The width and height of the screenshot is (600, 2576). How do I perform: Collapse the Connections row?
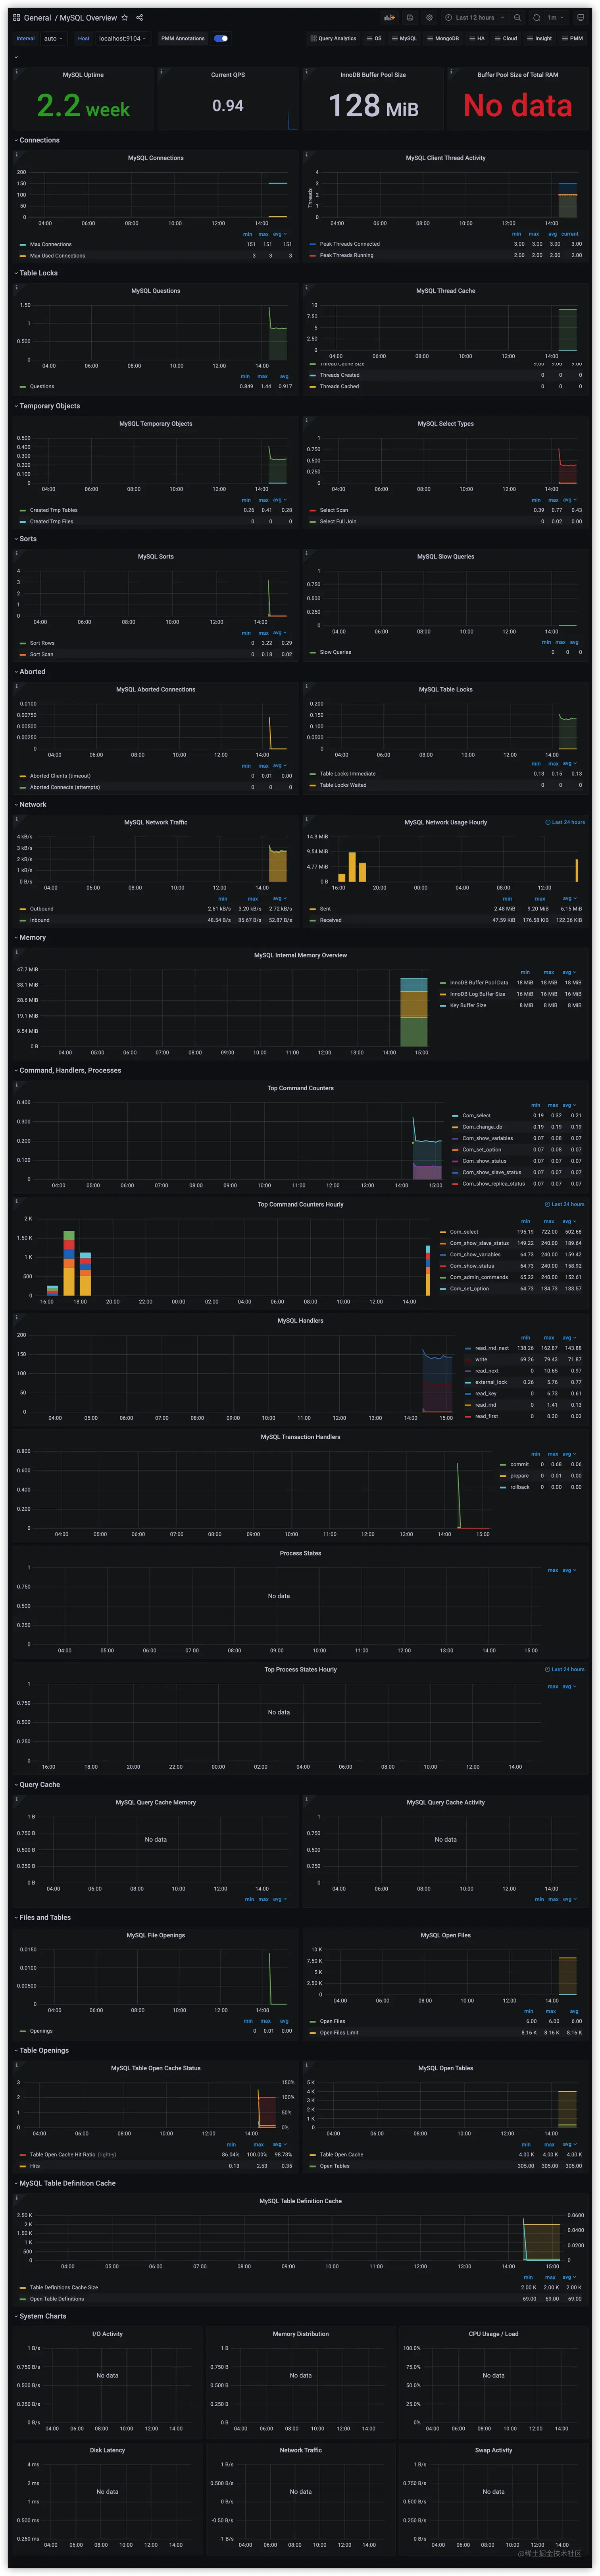point(38,140)
